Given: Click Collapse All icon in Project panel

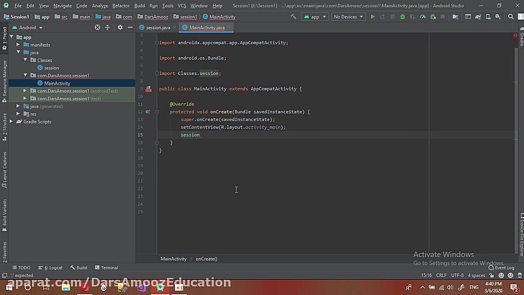Looking at the screenshot, I should coord(107,27).
